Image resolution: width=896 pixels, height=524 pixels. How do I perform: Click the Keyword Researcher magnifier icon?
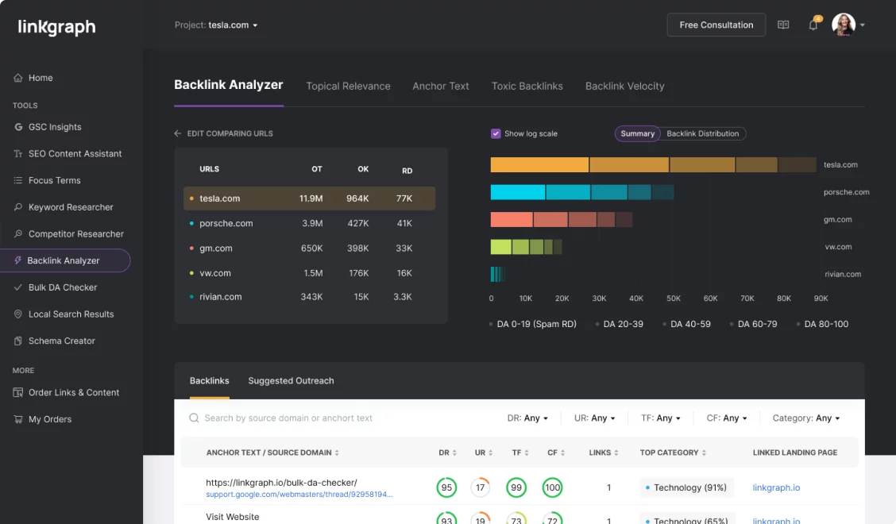pyautogui.click(x=17, y=207)
